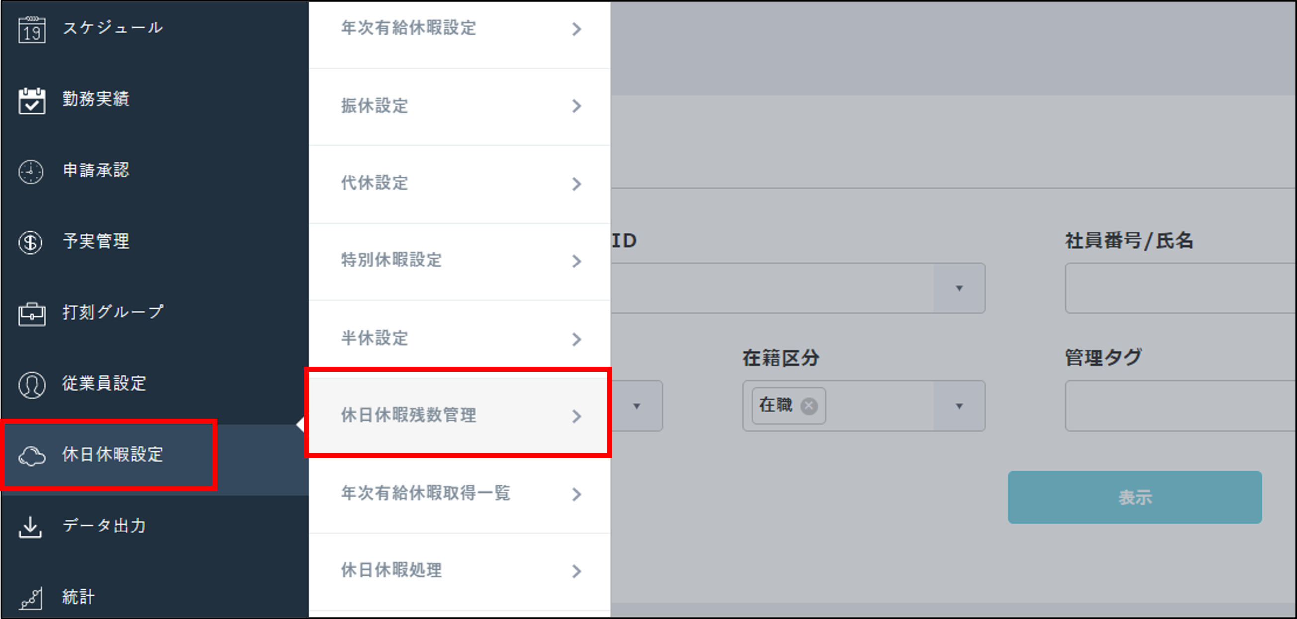The height and width of the screenshot is (619, 1297).
Task: Remove the 在職 tag with its x
Action: click(809, 405)
